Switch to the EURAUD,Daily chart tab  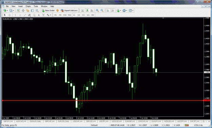35,121
